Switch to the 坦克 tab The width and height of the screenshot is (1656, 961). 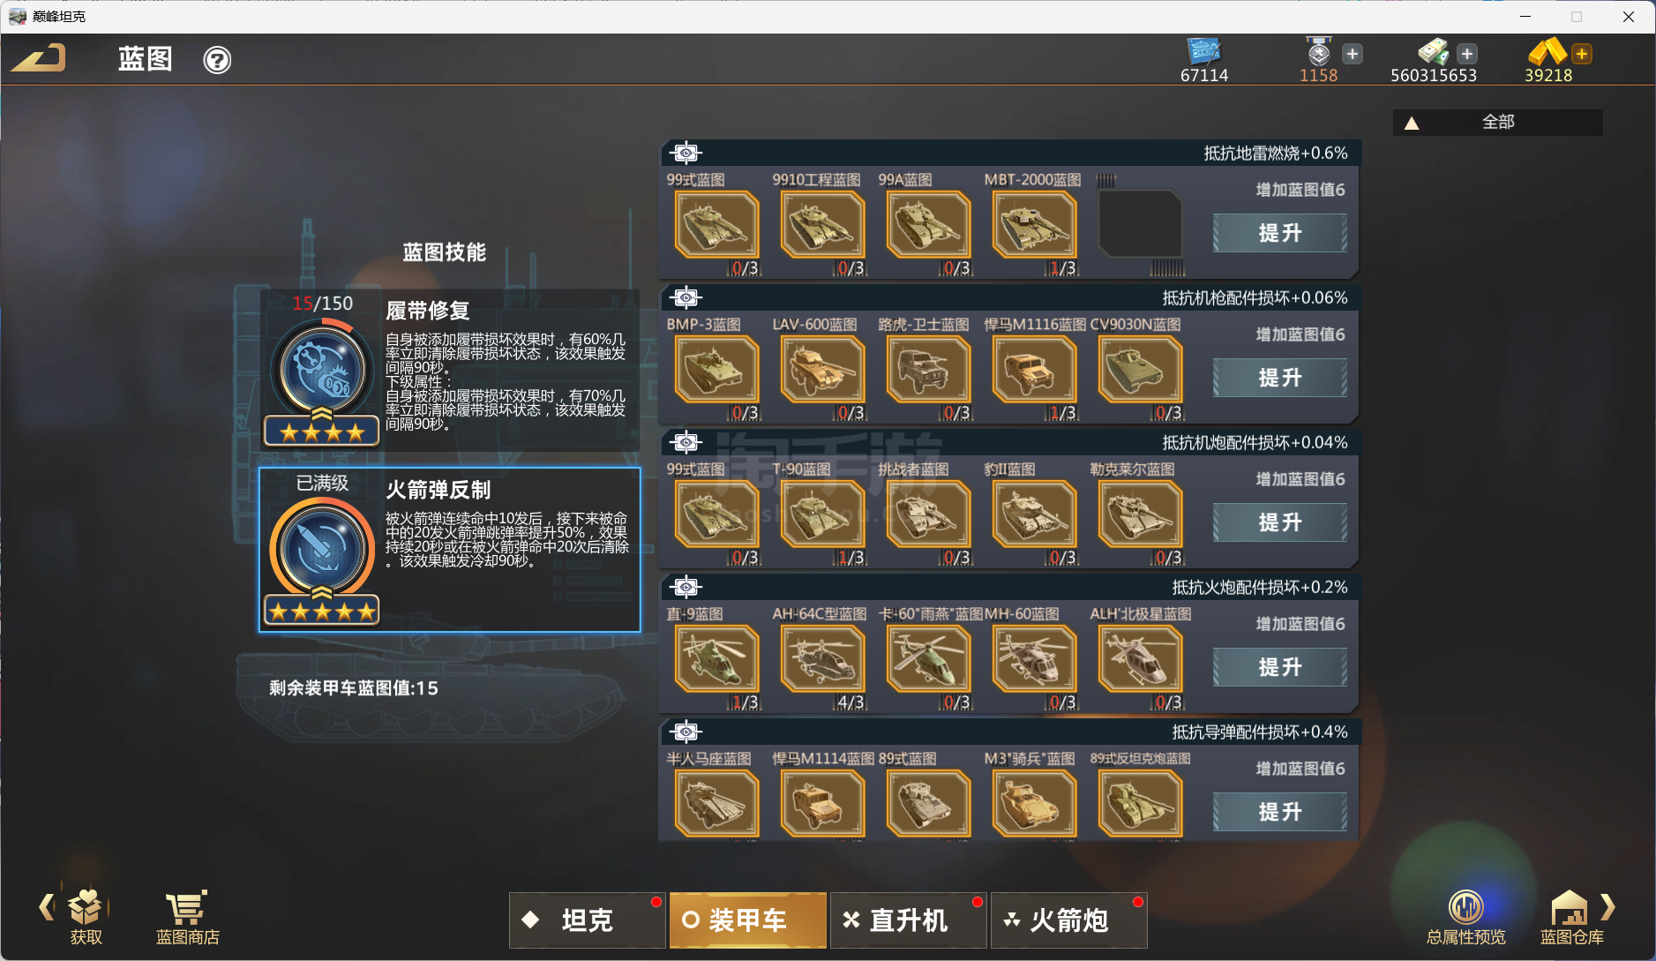(x=587, y=920)
